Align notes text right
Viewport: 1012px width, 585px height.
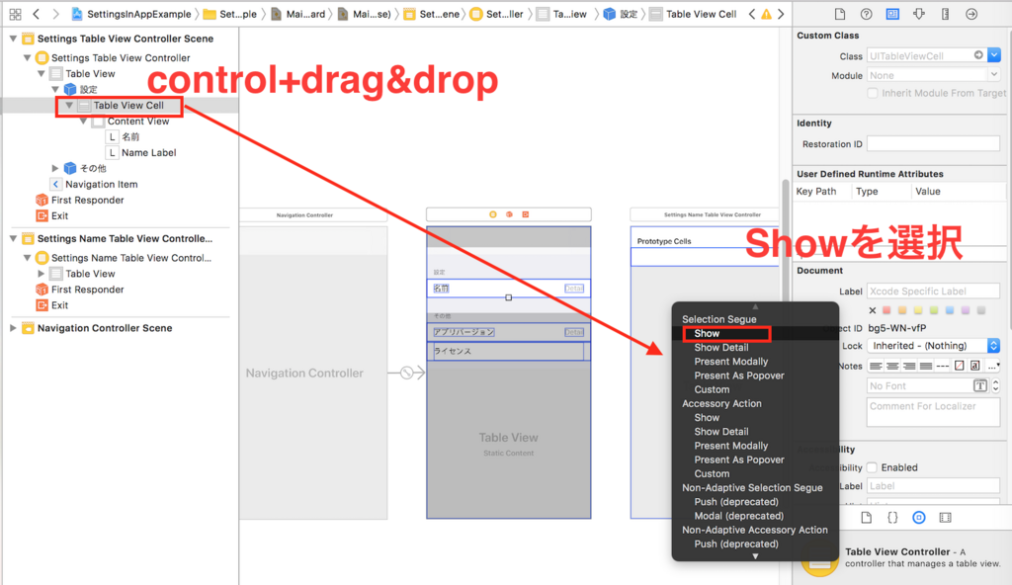(909, 366)
